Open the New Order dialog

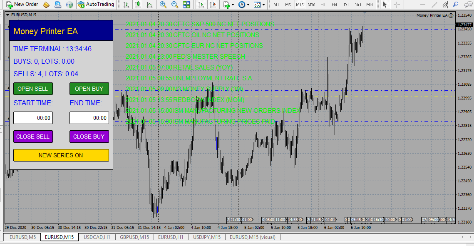pos(22,4)
